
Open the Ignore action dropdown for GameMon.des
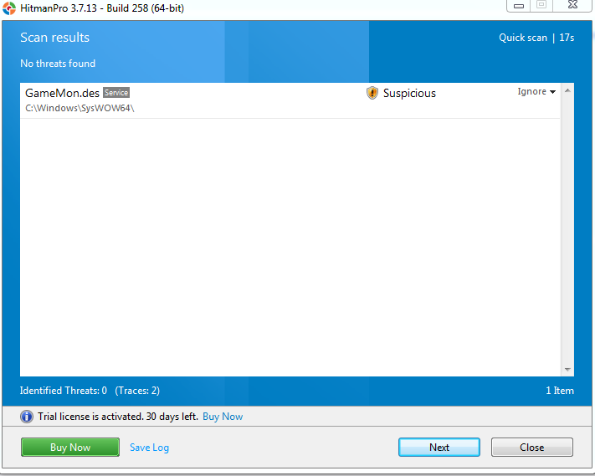[536, 92]
